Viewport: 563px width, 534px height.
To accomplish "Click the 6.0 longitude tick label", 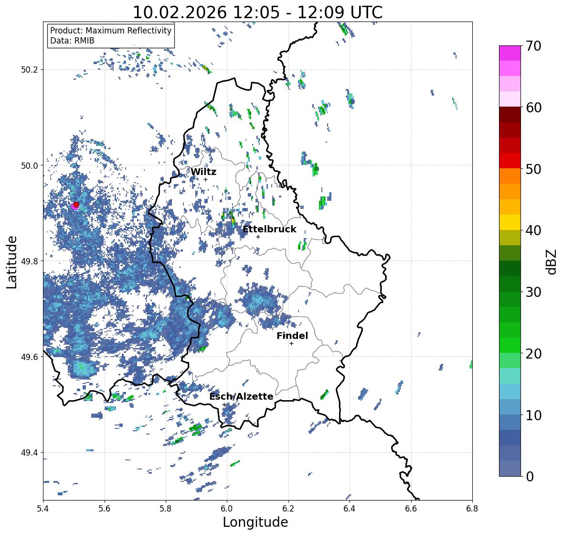I will click(227, 509).
